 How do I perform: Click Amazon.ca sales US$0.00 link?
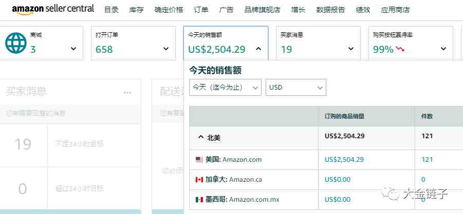(x=338, y=179)
